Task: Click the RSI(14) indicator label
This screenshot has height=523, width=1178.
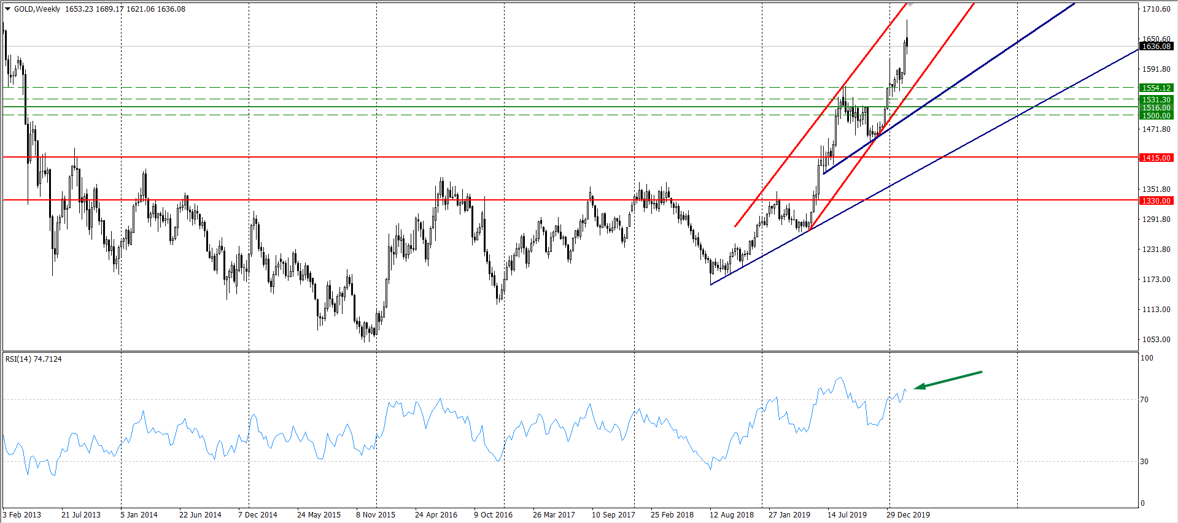Action: [33, 359]
